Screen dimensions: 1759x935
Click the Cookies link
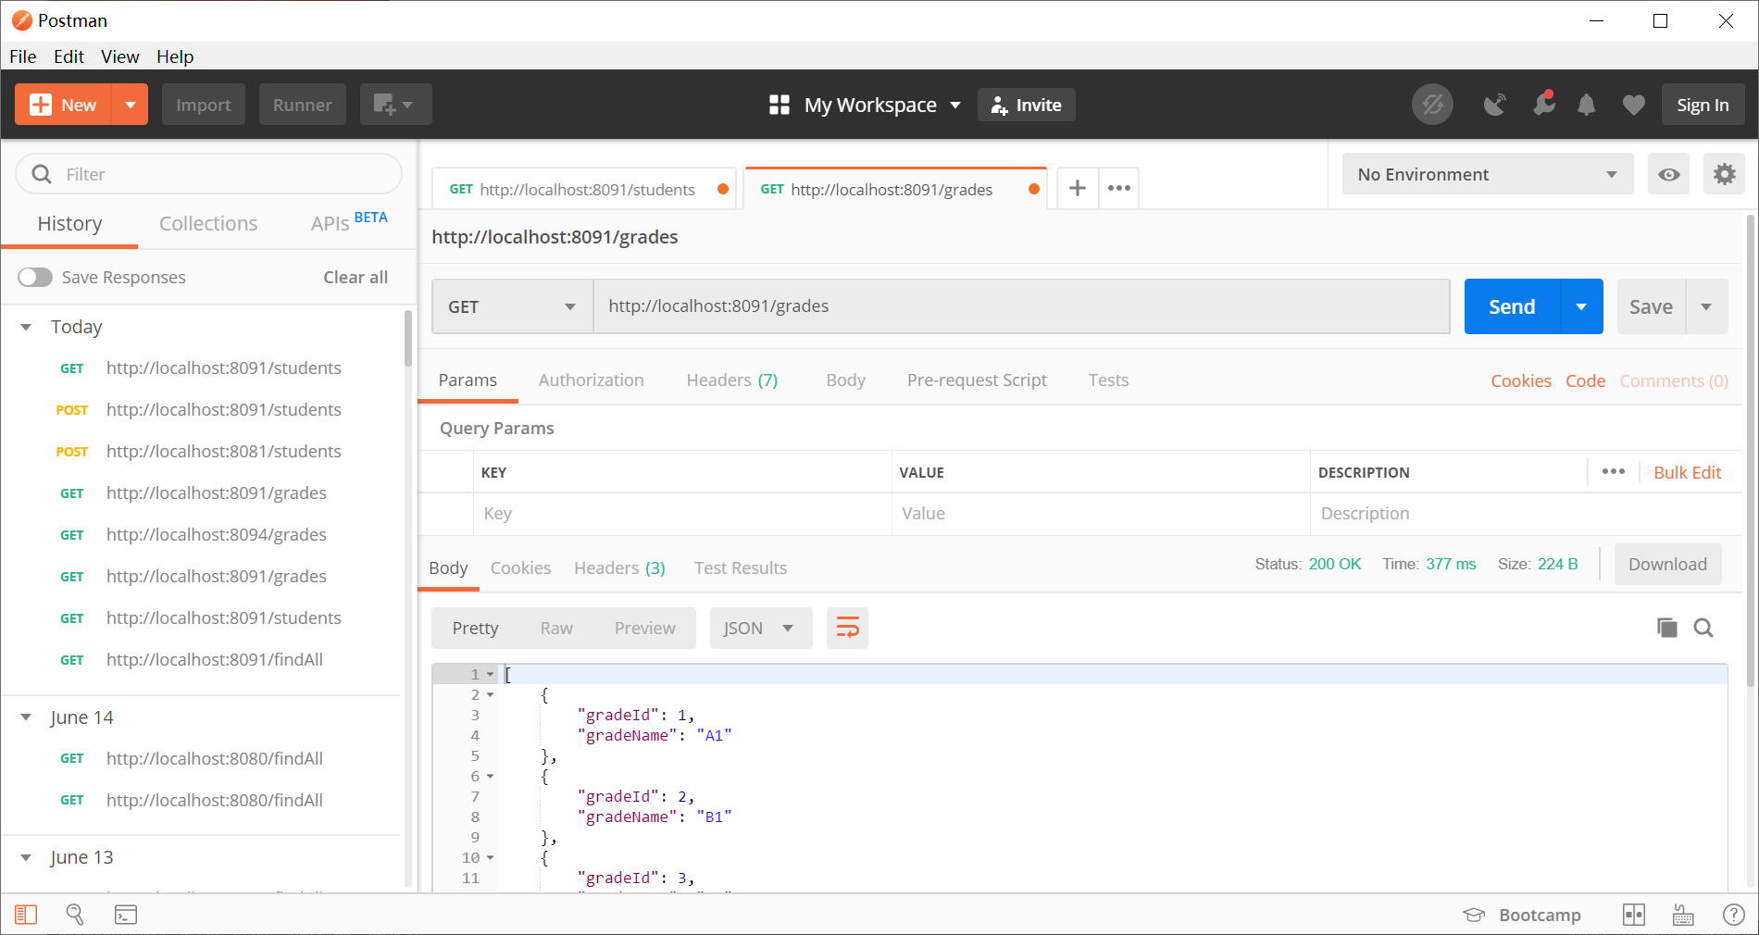pyautogui.click(x=1520, y=381)
